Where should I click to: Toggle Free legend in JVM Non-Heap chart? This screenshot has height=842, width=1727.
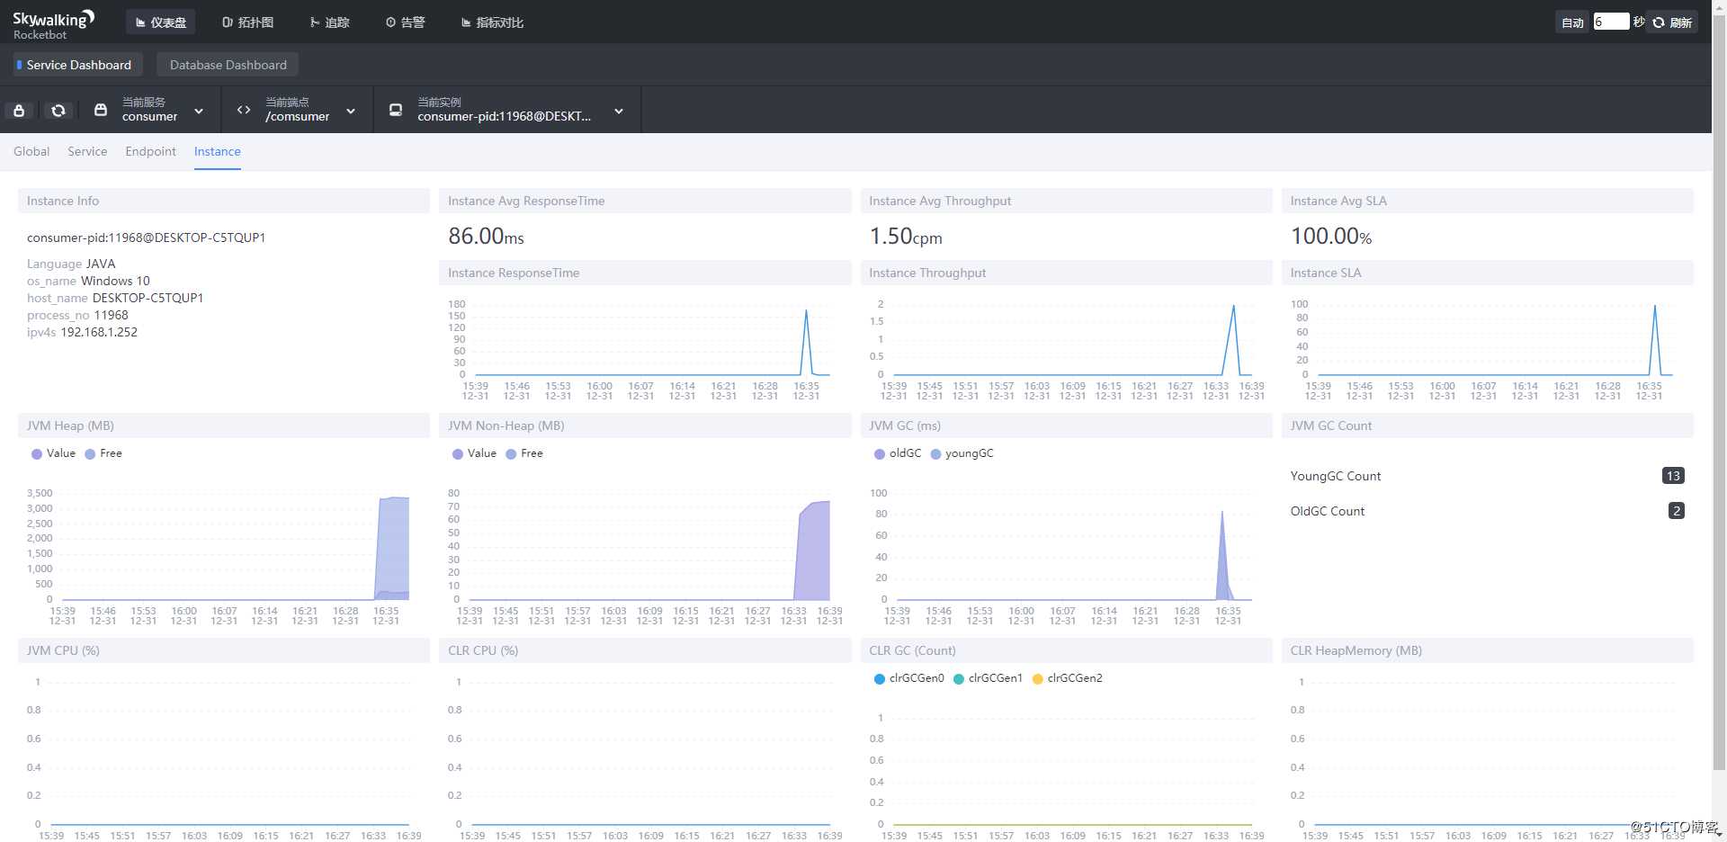[x=524, y=453]
